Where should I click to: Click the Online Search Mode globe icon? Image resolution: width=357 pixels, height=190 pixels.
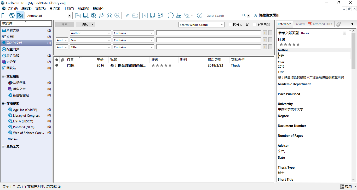(12, 16)
